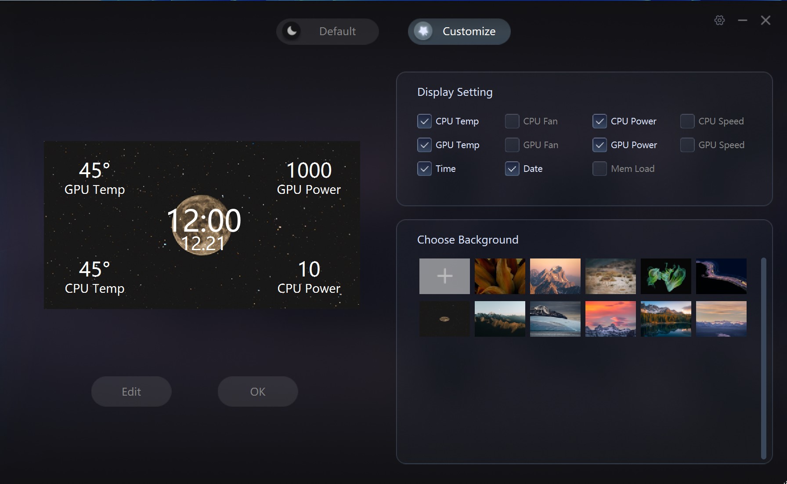Confirm with the OK button
Image resolution: width=787 pixels, height=484 pixels.
pyautogui.click(x=258, y=391)
